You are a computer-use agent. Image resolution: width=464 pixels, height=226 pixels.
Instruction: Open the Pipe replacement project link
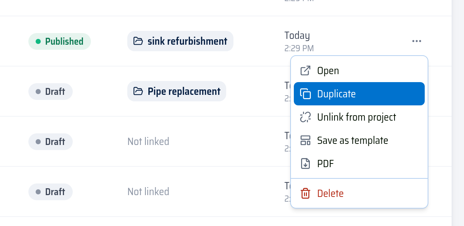(177, 91)
